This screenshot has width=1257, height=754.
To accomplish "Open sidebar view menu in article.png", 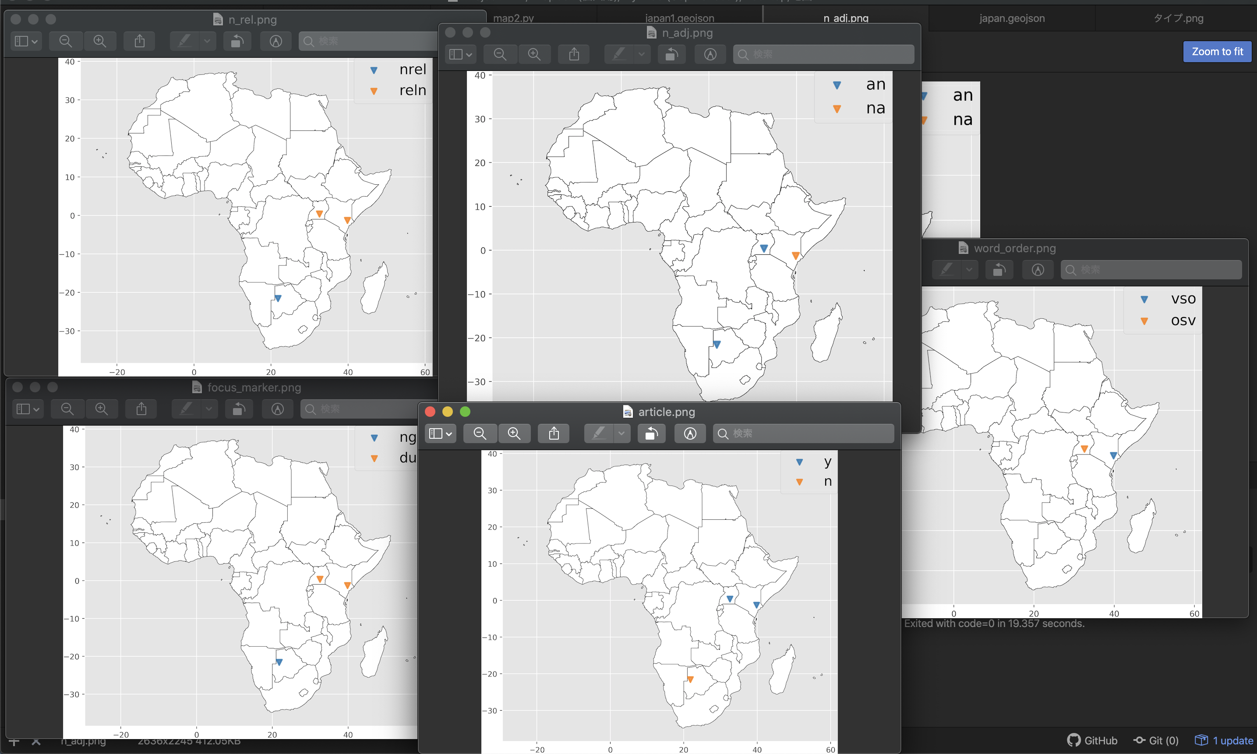I will click(440, 433).
